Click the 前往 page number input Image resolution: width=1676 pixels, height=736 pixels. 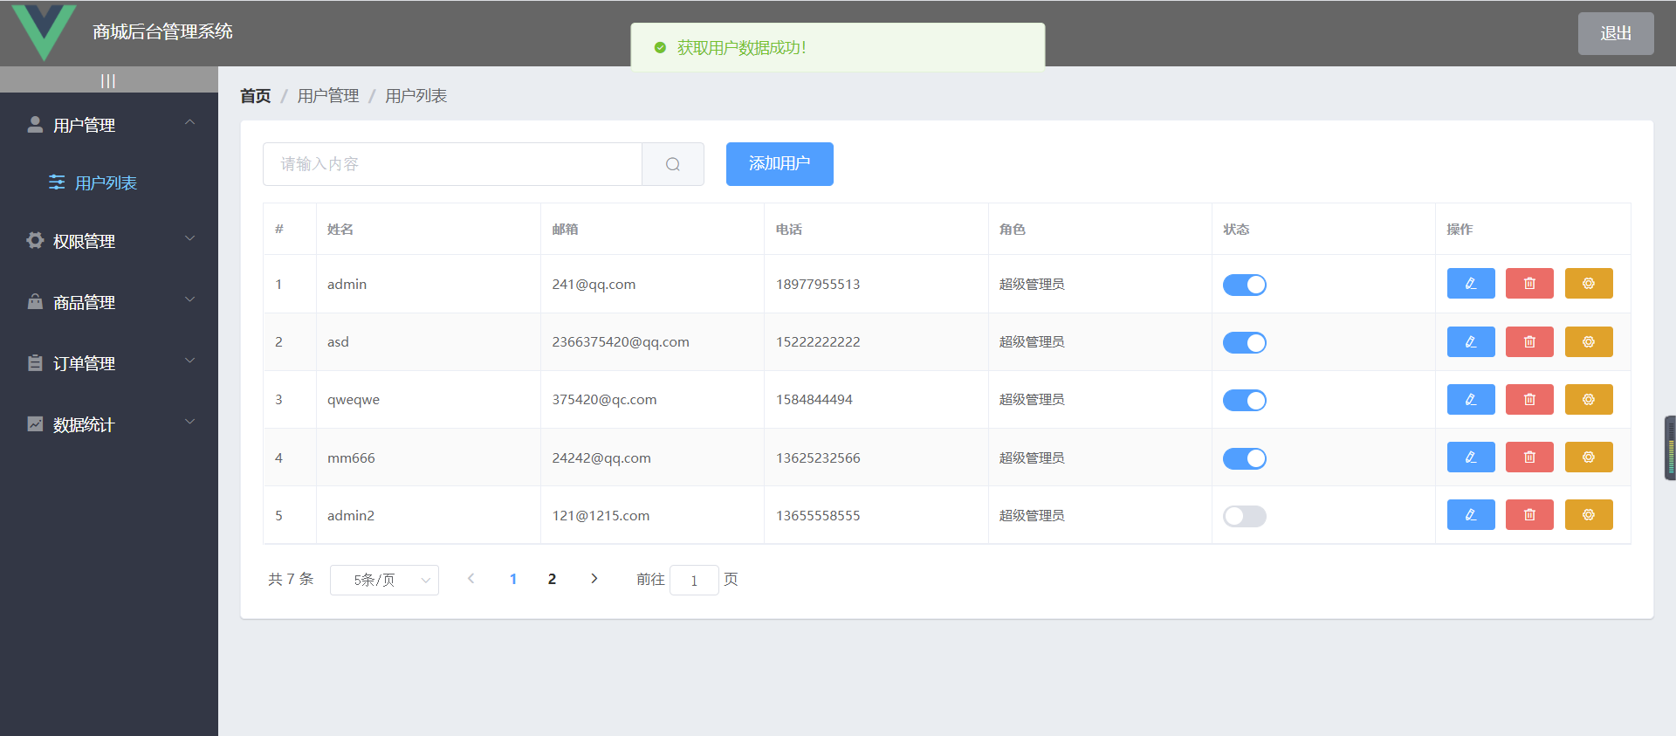(694, 580)
